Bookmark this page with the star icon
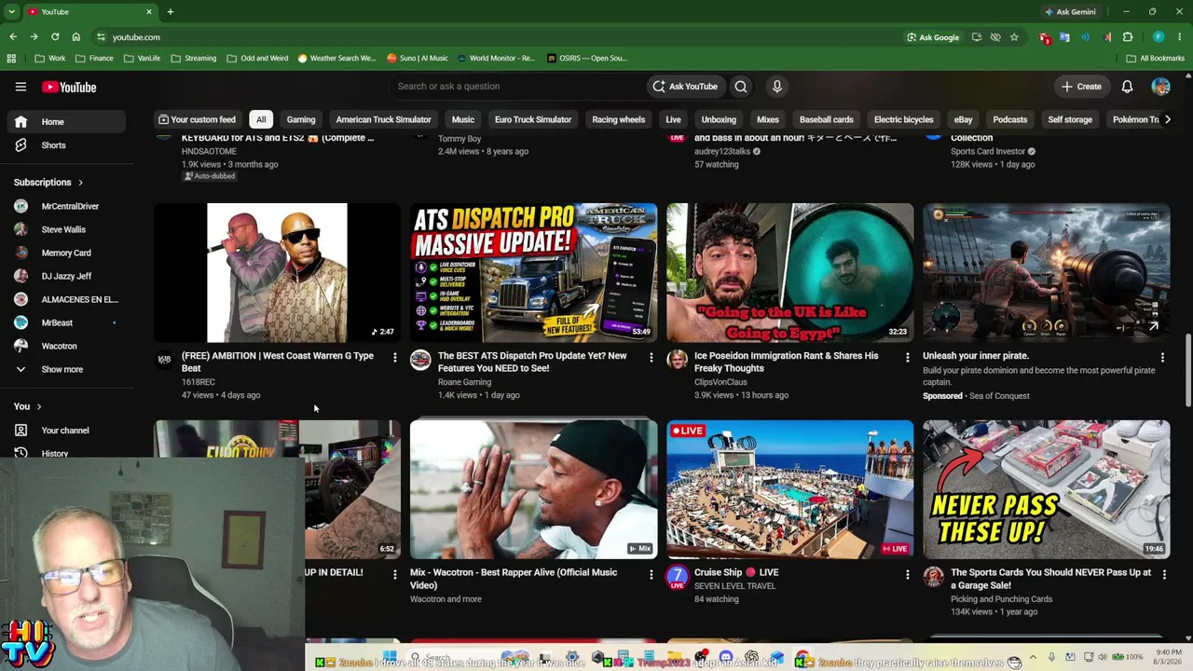This screenshot has height=671, width=1193. point(1014,37)
